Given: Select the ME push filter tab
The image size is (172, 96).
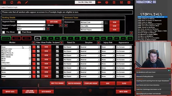Looking at the screenshot, I should 44,38.
